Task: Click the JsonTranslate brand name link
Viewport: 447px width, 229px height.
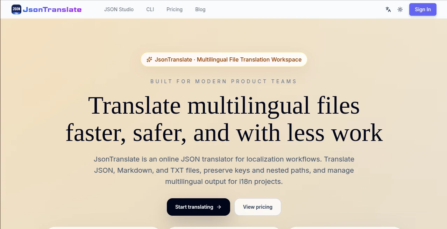Action: pos(52,9)
